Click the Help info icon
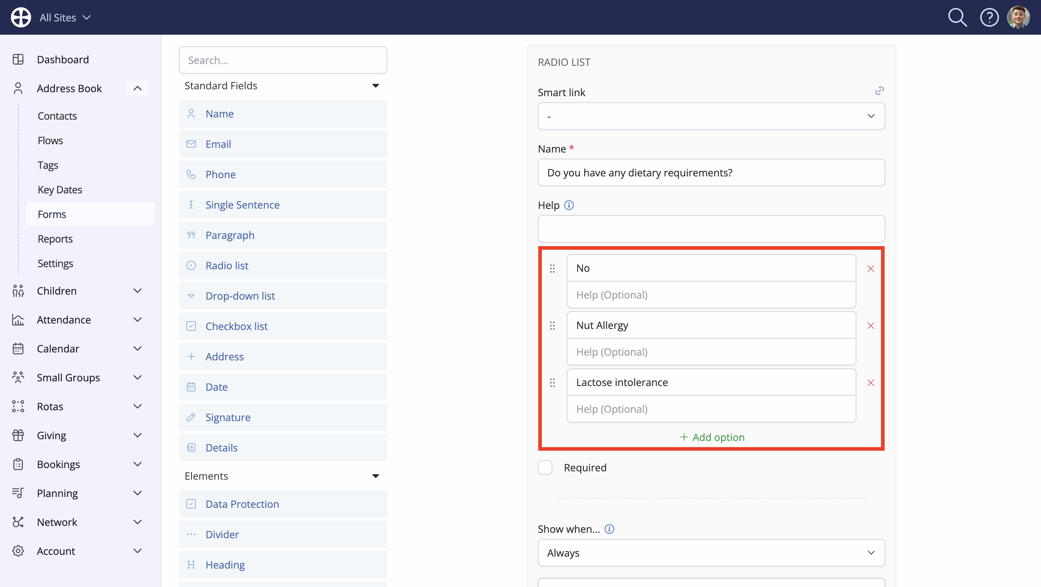The width and height of the screenshot is (1041, 587). (569, 205)
